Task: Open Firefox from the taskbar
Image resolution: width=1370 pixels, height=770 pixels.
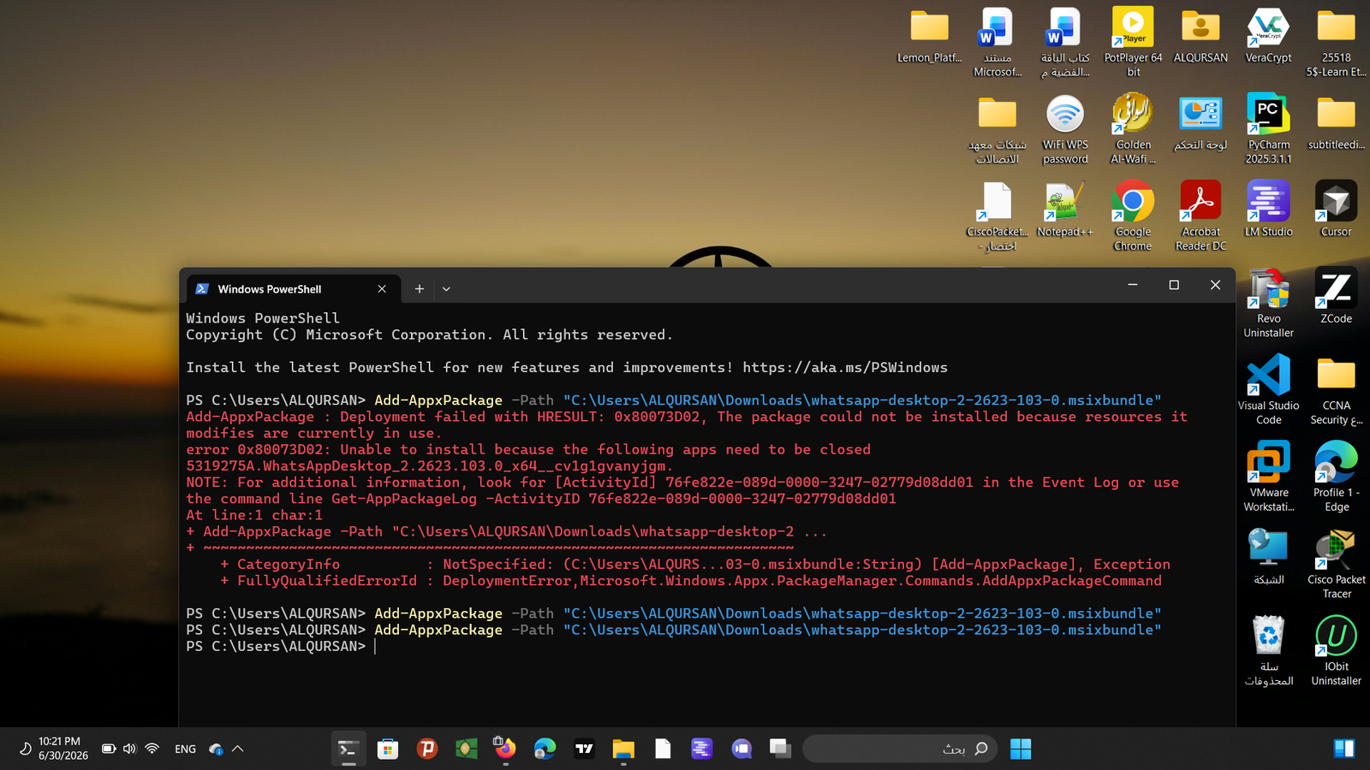Action: pyautogui.click(x=505, y=749)
